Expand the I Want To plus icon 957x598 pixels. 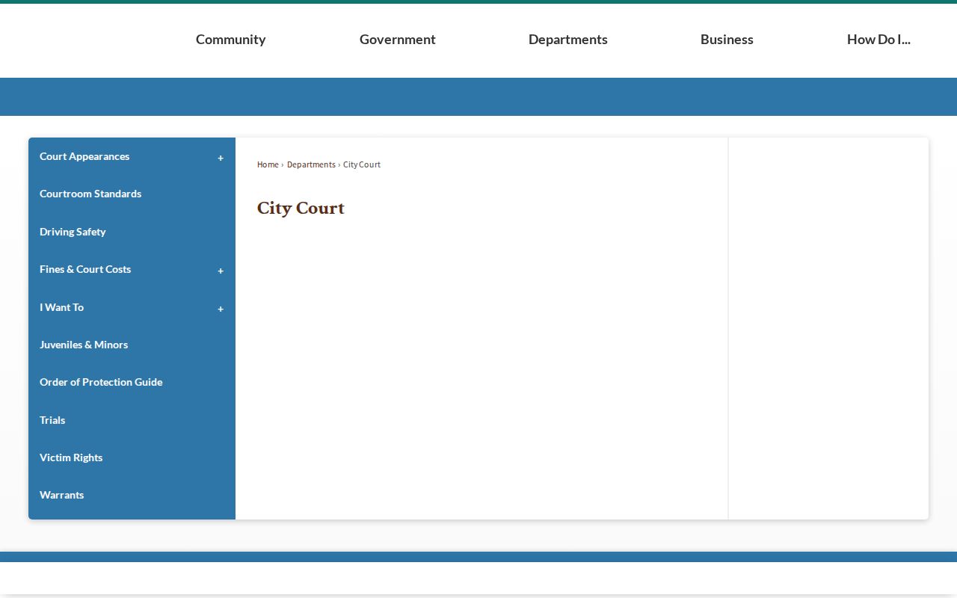(221, 309)
